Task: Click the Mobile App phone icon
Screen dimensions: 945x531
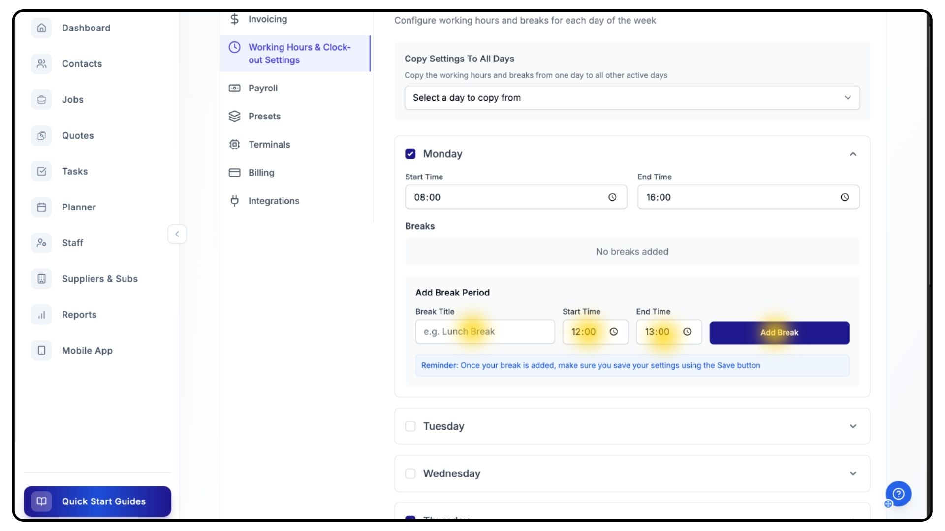Action: (x=42, y=351)
